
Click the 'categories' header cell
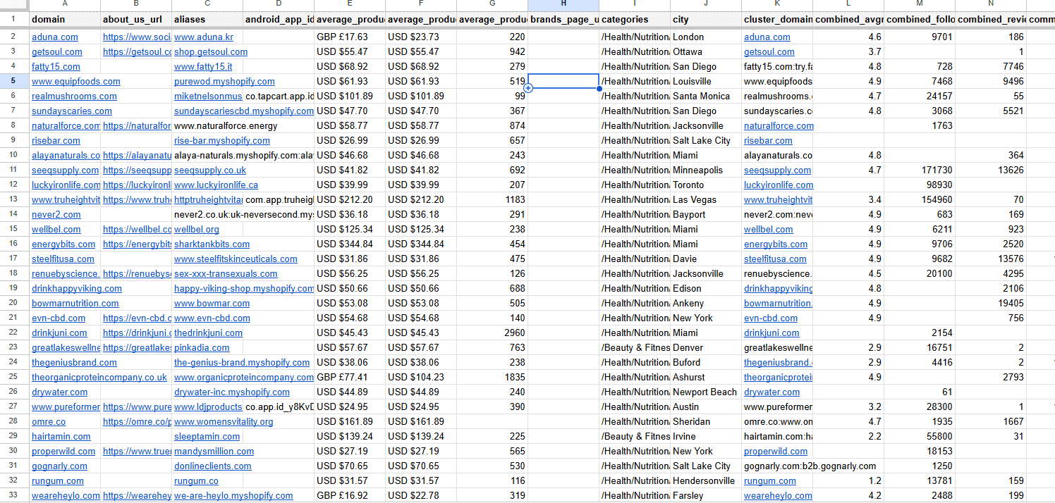(635, 20)
